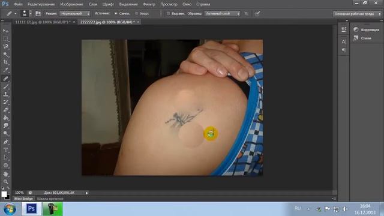
Task: Open the Шкала времени timeline tab
Action: (50, 199)
